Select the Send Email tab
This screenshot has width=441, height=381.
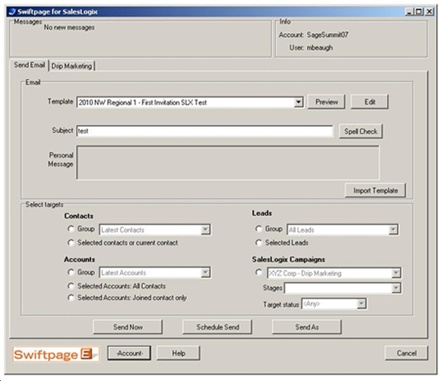29,65
